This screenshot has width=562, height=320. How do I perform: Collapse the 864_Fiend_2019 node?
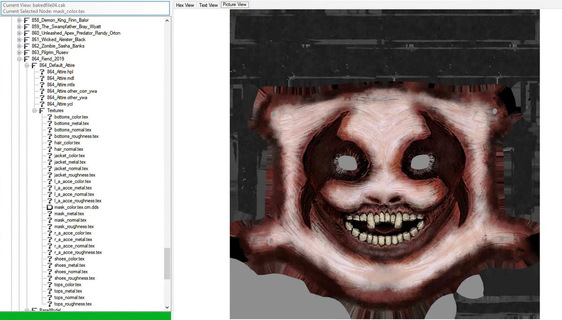point(19,59)
